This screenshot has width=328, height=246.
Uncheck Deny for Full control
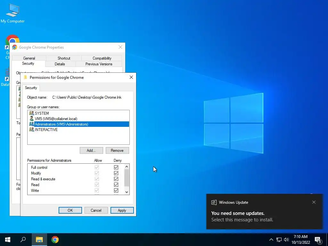tap(116, 167)
